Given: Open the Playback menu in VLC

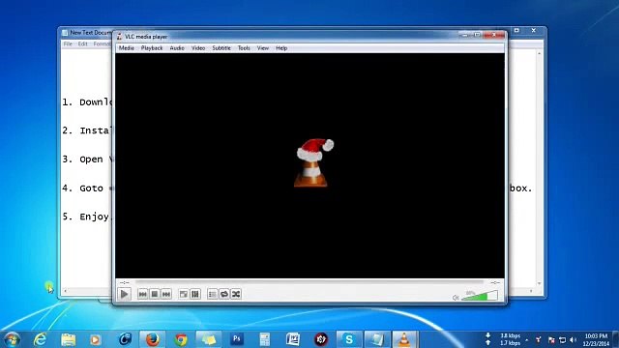Looking at the screenshot, I should click(x=152, y=48).
